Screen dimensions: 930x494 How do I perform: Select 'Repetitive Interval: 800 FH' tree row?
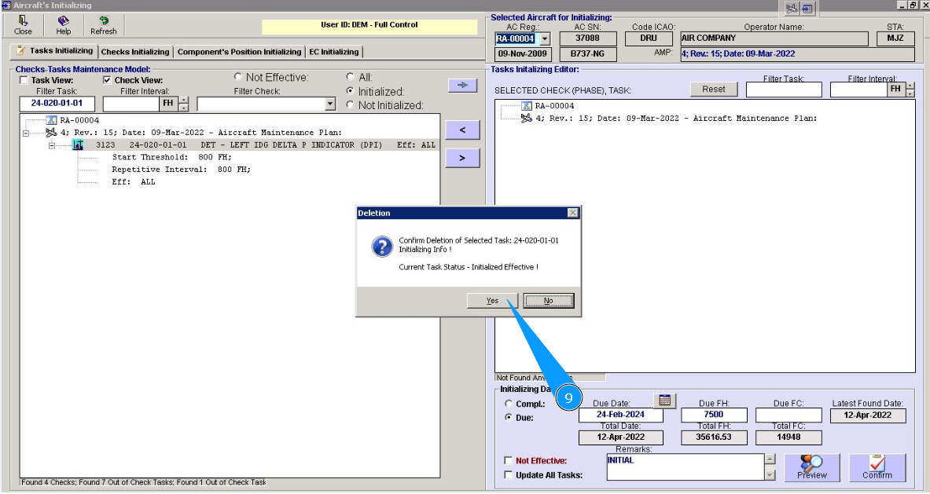(x=182, y=170)
